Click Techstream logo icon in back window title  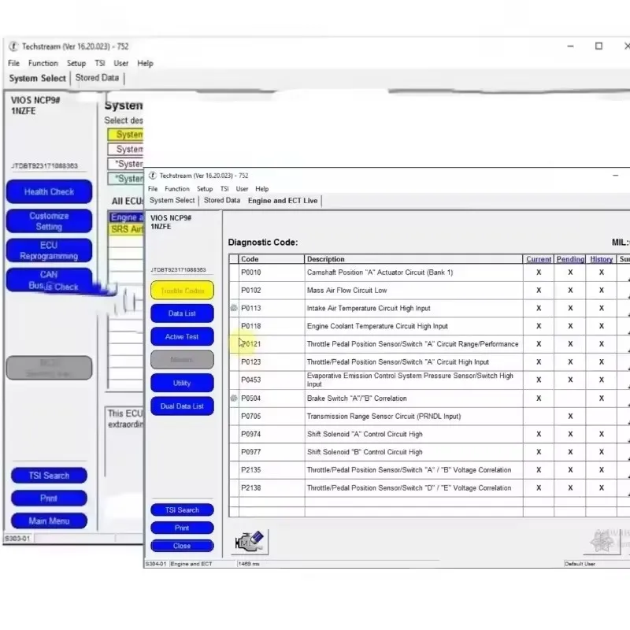tap(13, 46)
